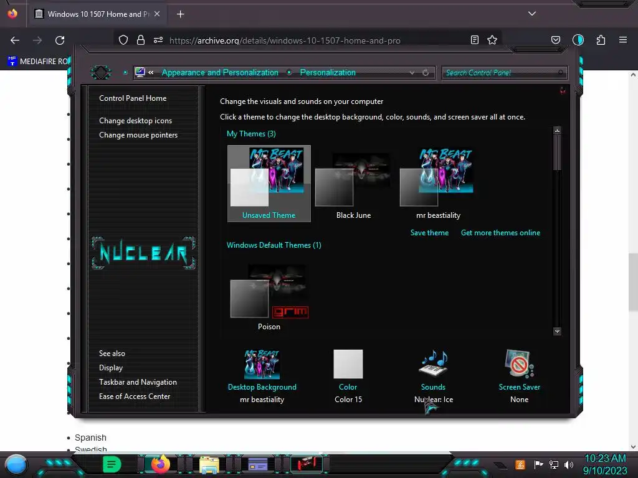Open Control Panel Home

[x=133, y=98]
